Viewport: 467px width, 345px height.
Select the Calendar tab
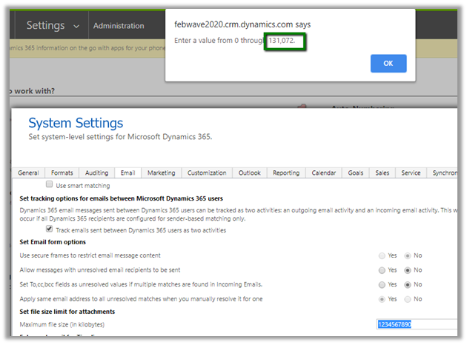click(323, 172)
